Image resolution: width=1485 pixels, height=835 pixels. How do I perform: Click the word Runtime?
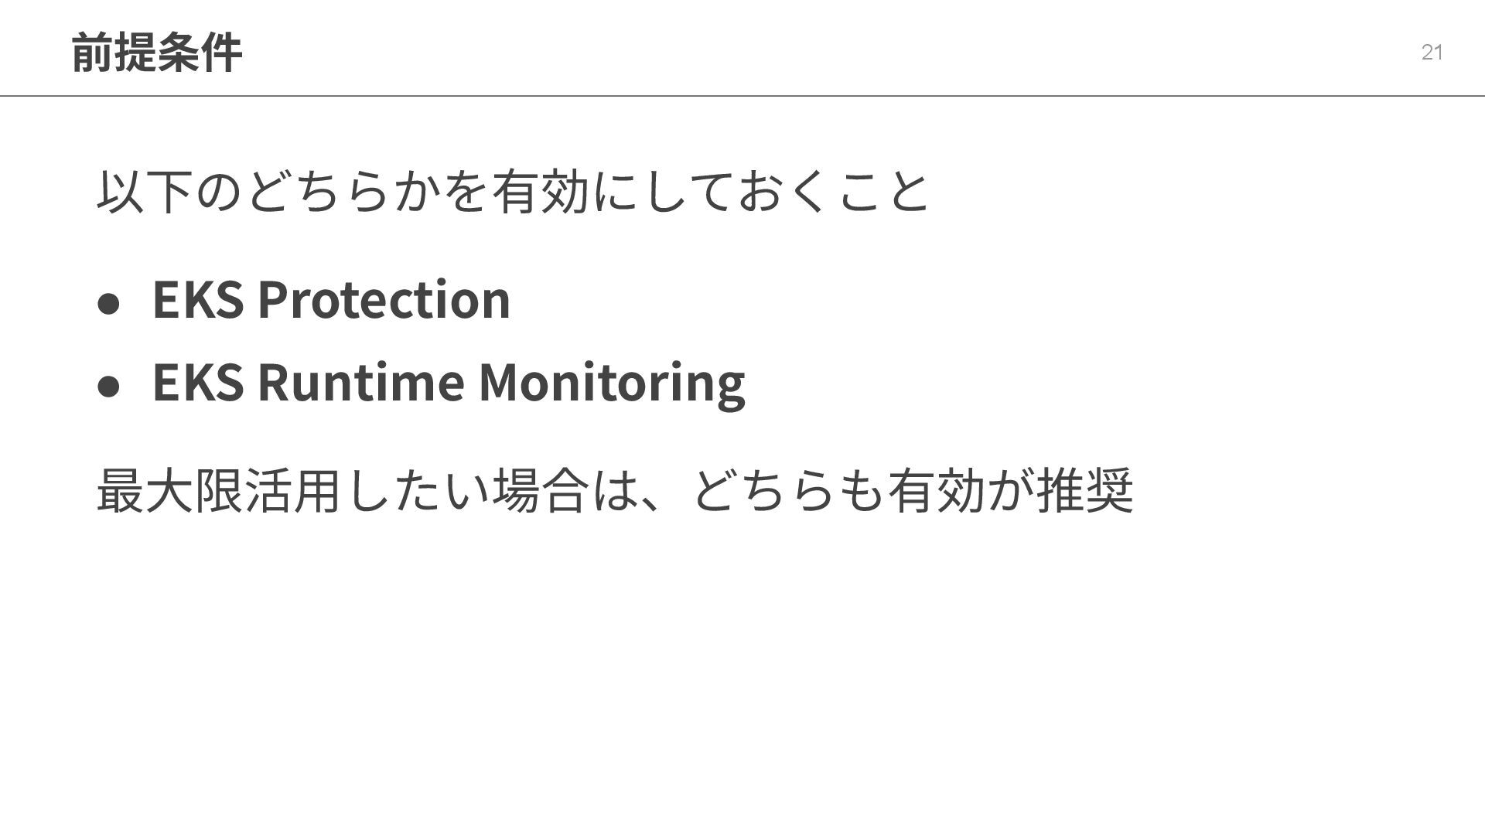360,382
